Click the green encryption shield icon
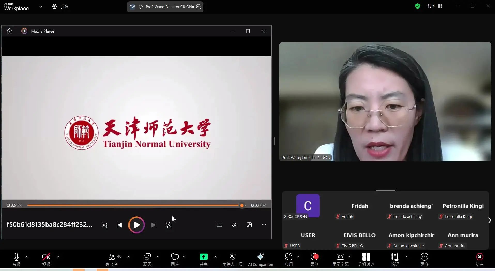The width and height of the screenshot is (495, 271). point(417,6)
